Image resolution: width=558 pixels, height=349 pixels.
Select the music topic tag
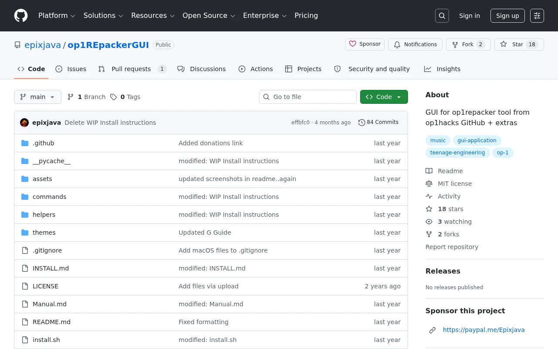[438, 140]
